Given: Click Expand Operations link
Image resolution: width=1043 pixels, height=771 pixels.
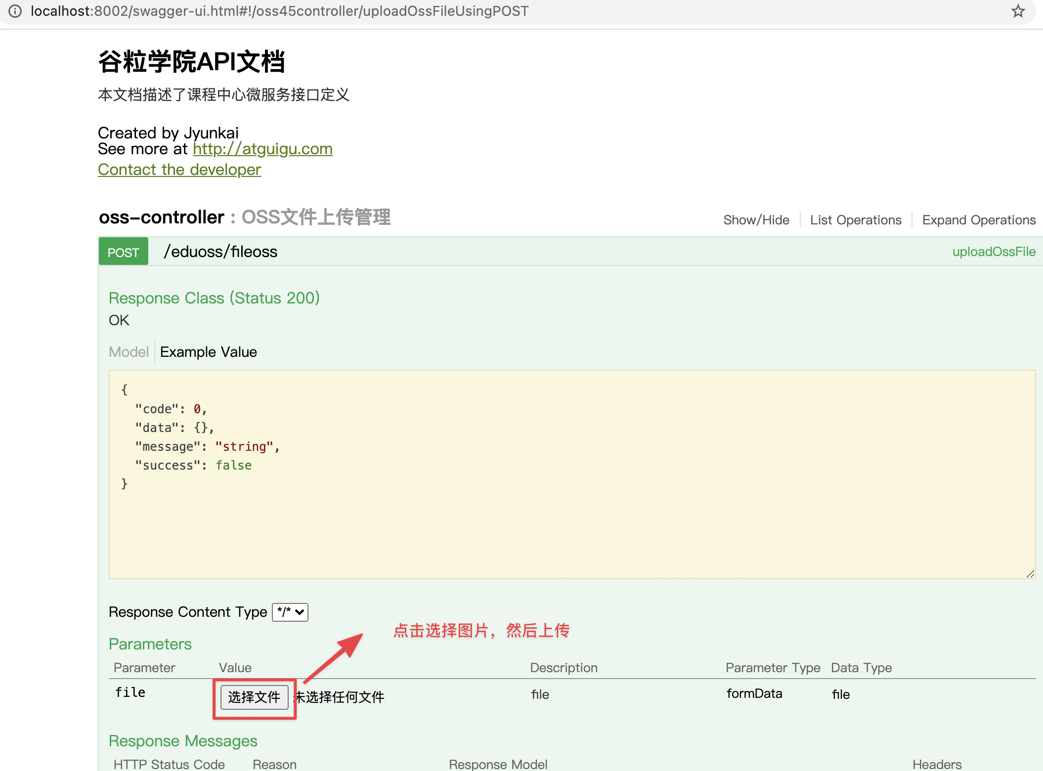Looking at the screenshot, I should 978,220.
